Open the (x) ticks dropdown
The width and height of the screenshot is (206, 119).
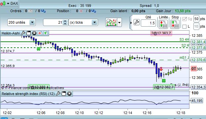[x=94, y=22]
